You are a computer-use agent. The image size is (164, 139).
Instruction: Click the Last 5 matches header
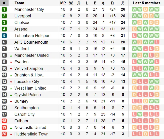click(146, 3)
